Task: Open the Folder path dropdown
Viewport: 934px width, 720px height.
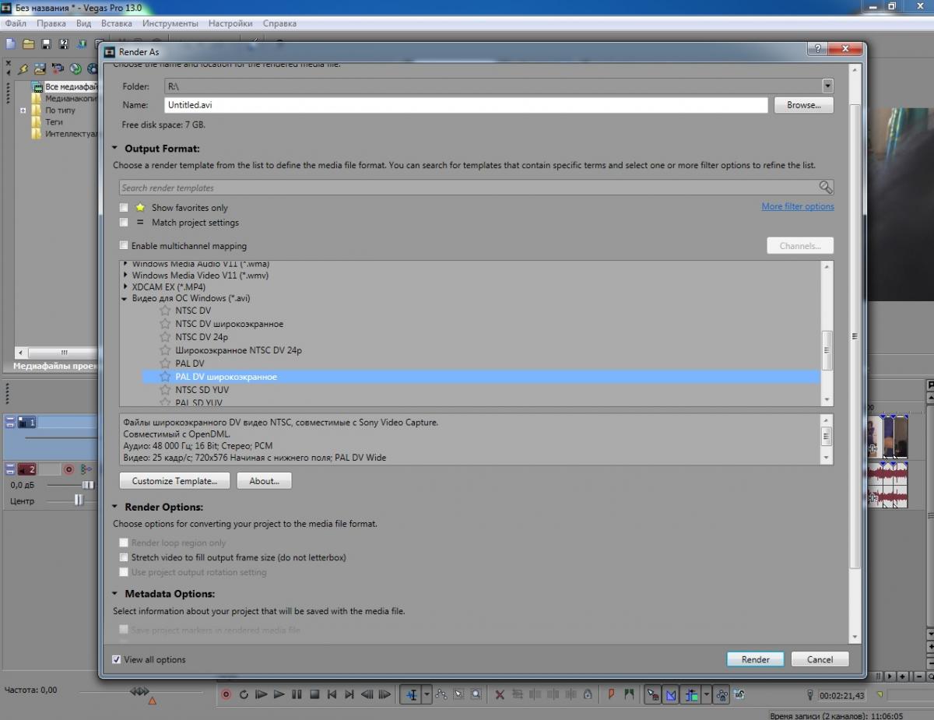Action: coord(827,86)
